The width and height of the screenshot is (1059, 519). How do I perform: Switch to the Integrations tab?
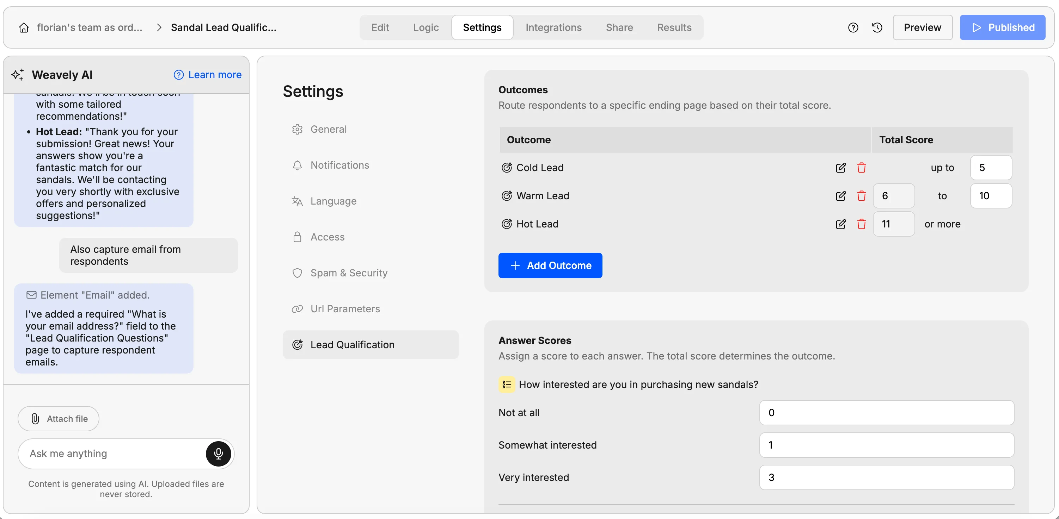coord(553,27)
